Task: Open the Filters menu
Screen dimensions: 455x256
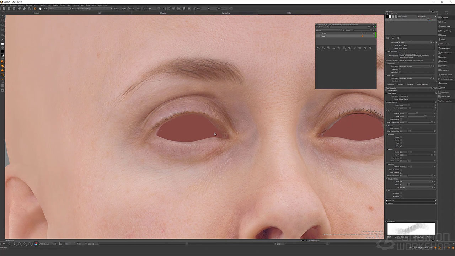Action: point(69,5)
